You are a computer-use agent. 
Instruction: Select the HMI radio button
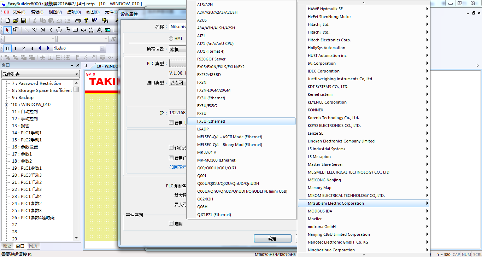pos(171,39)
